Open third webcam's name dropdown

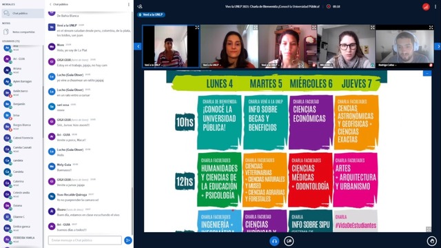tap(270, 65)
